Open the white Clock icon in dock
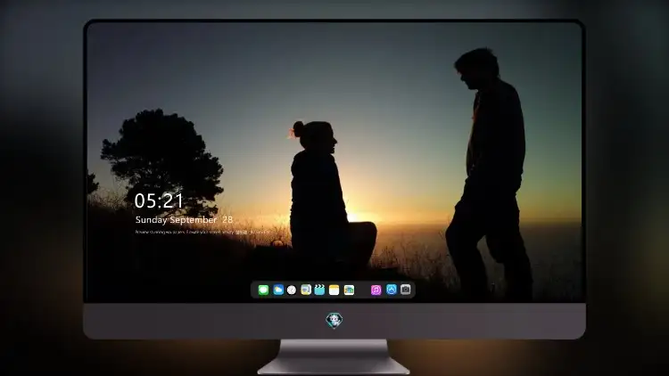669x376 pixels. [x=292, y=290]
